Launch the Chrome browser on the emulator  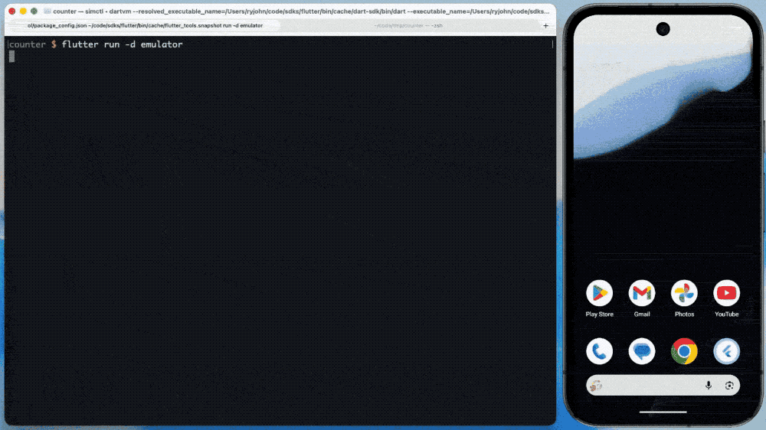tap(684, 351)
